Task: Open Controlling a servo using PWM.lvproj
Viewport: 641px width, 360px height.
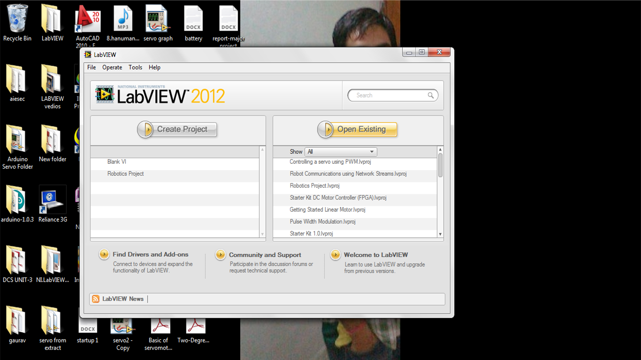Action: (329, 161)
